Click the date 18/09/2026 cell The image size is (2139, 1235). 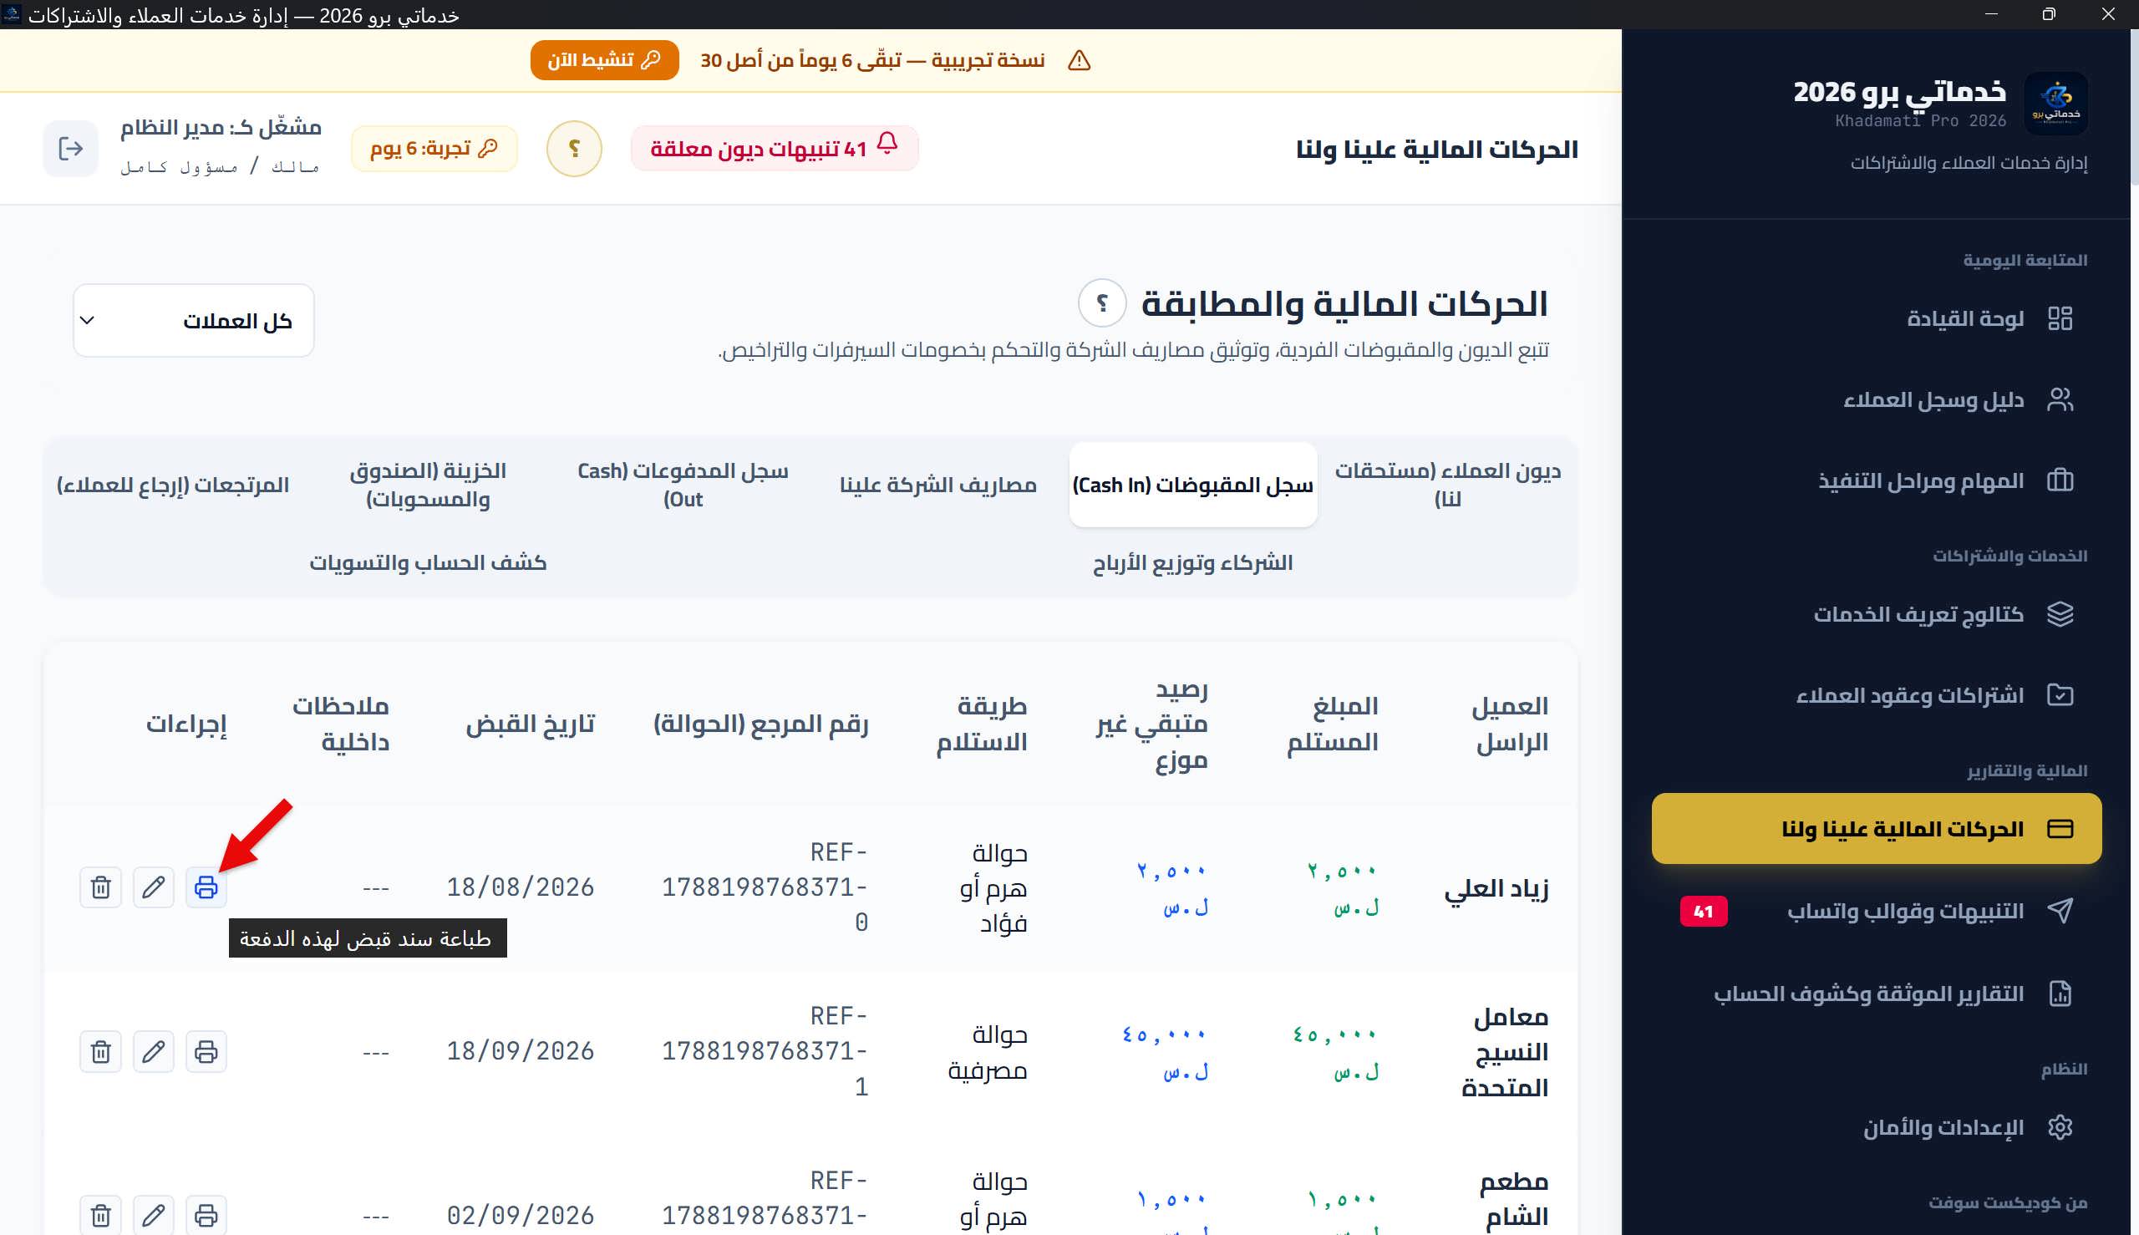[521, 1052]
